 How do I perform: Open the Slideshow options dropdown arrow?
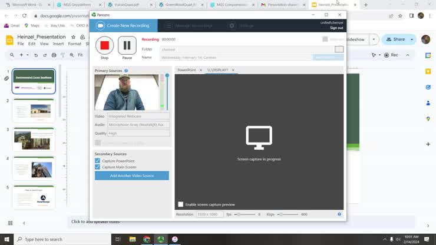[x=372, y=39]
